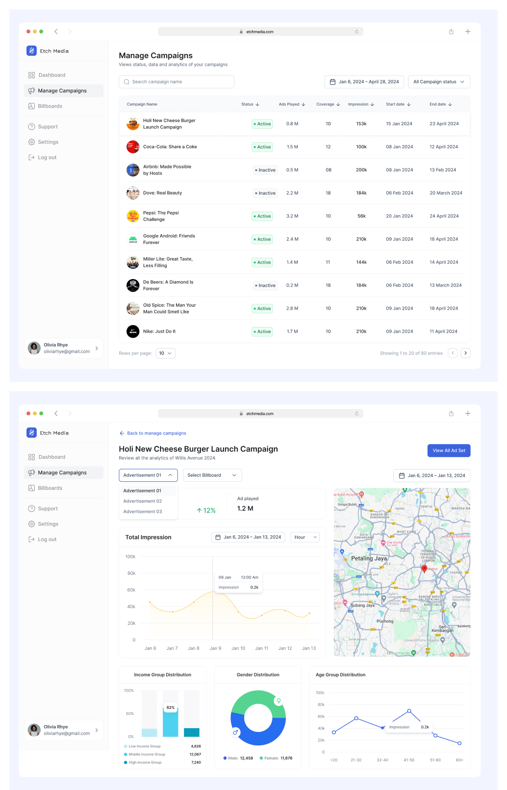Click red location pin on the map
The height and width of the screenshot is (790, 507).
(424, 569)
